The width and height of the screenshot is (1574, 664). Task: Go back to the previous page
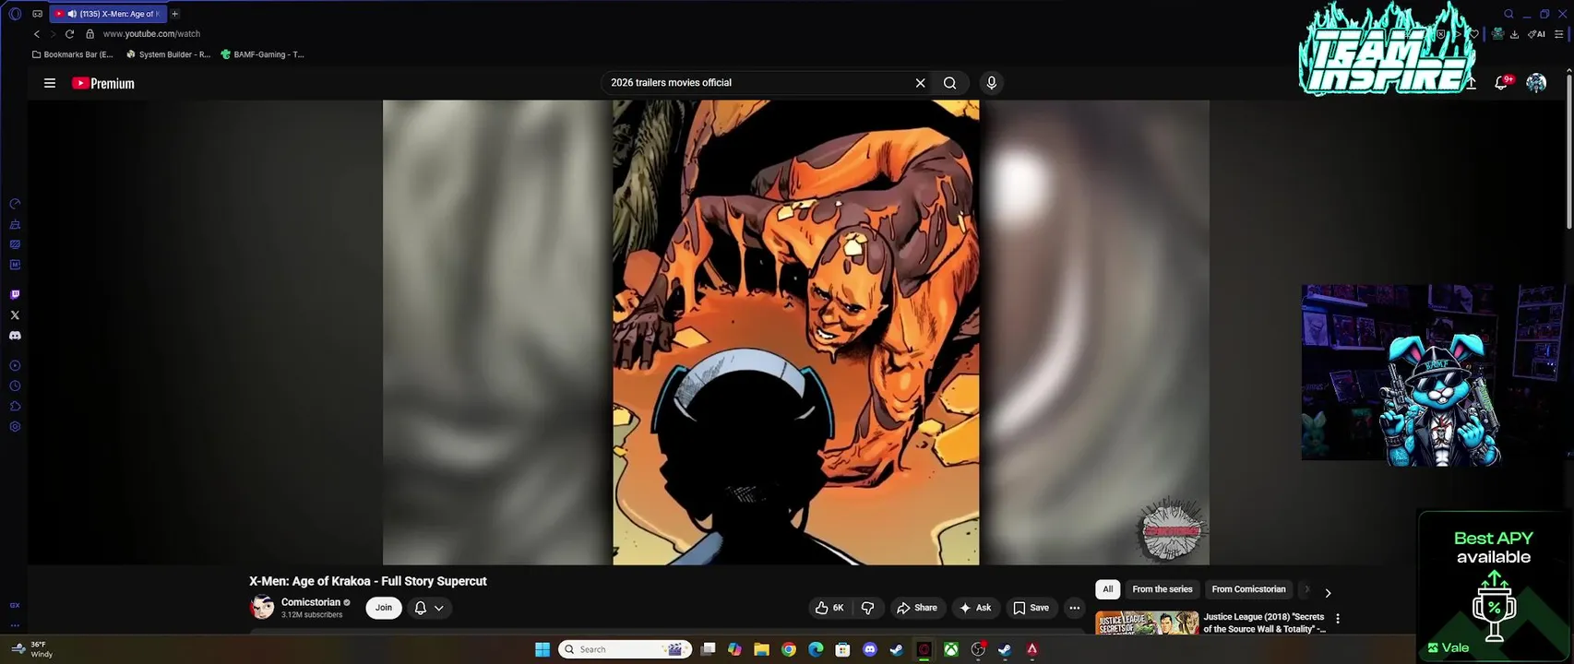[x=37, y=34]
